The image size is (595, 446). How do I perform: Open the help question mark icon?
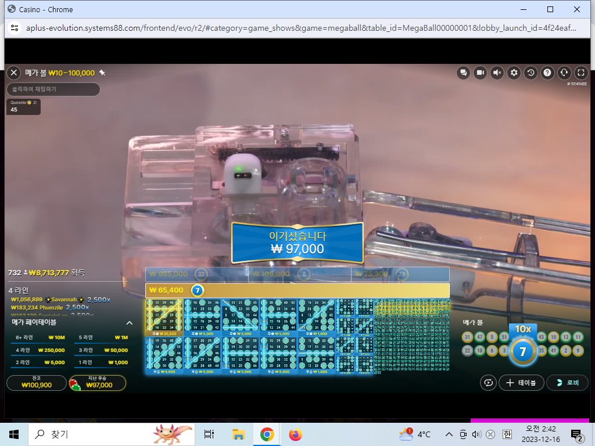547,73
